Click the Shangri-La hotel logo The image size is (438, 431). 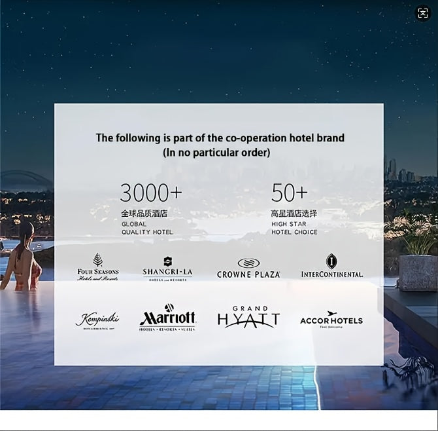[167, 269]
